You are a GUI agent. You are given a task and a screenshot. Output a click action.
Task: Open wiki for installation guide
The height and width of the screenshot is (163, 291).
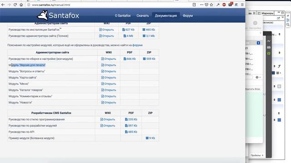click(x=106, y=29)
